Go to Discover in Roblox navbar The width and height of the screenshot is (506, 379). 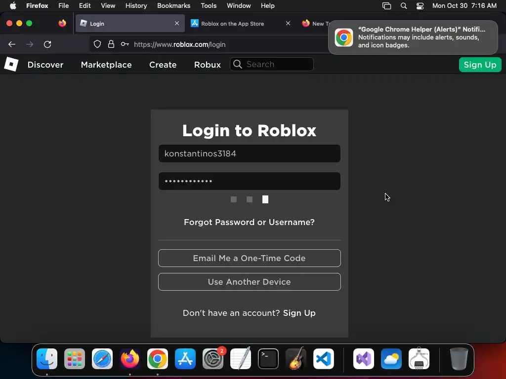pos(45,65)
